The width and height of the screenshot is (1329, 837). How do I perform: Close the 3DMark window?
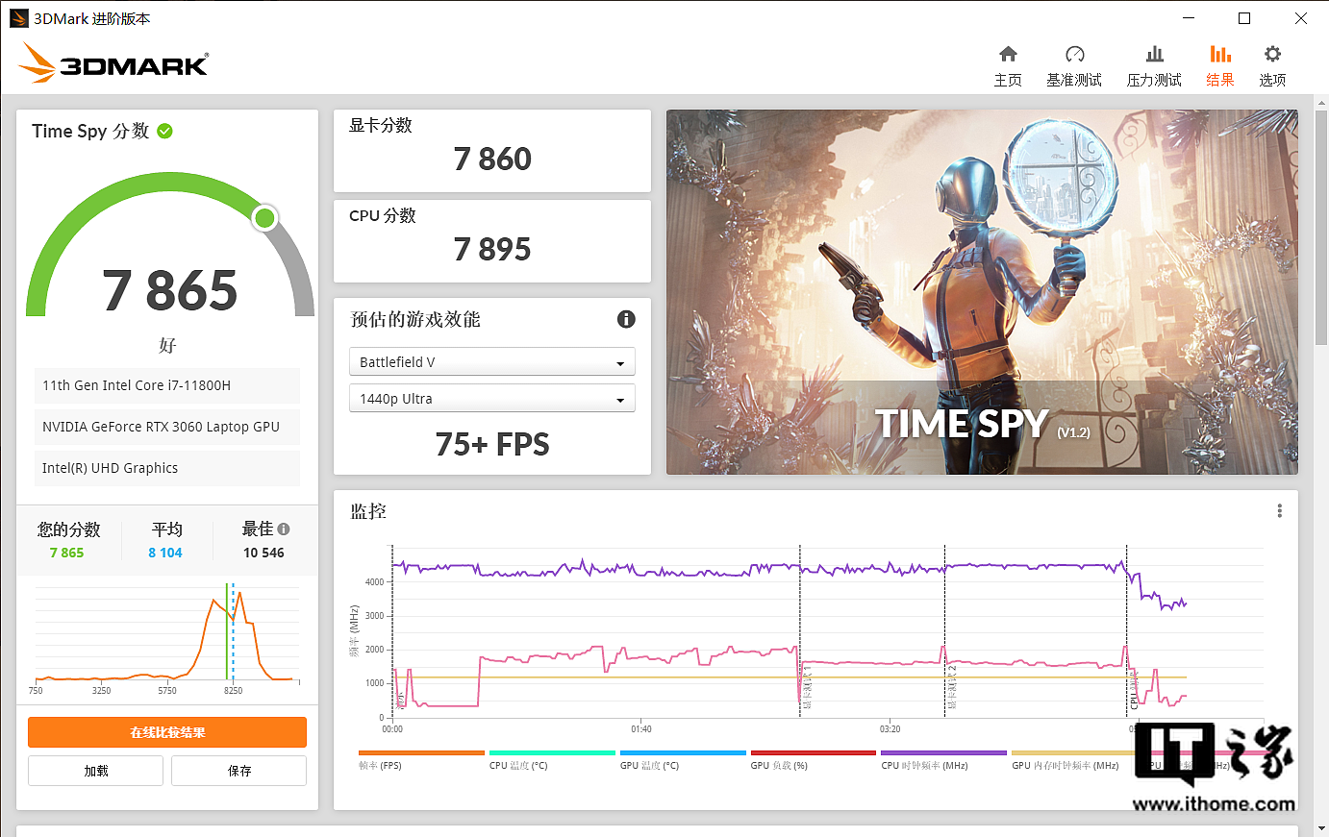tap(1300, 18)
